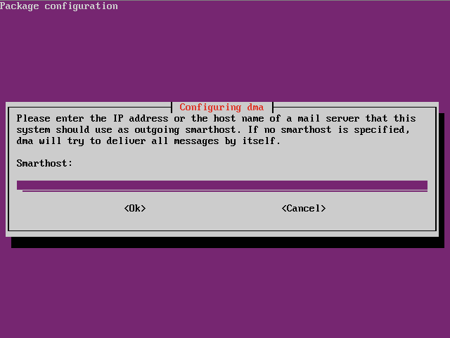Click "outgoing smarthost" in the description text
Screen dimensions: 450x338
(186, 130)
